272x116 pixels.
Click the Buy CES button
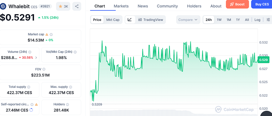[262, 4]
